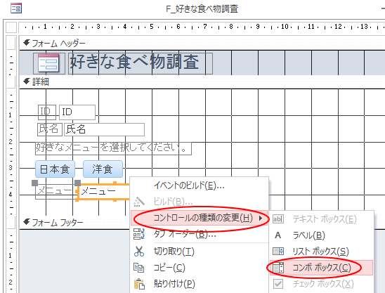The width and height of the screenshot is (385, 293).
Task: Click the 日本食 button
Action: pyautogui.click(x=55, y=169)
